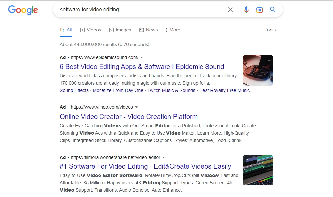This screenshot has width=333, height=197.
Task: Clear the search box with the X icon
Action: [230, 10]
